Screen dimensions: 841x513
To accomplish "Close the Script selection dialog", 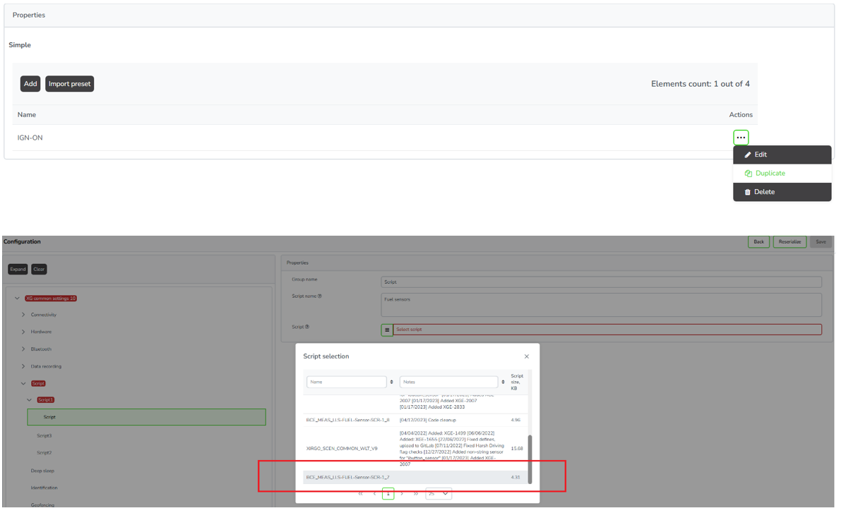I will point(526,356).
